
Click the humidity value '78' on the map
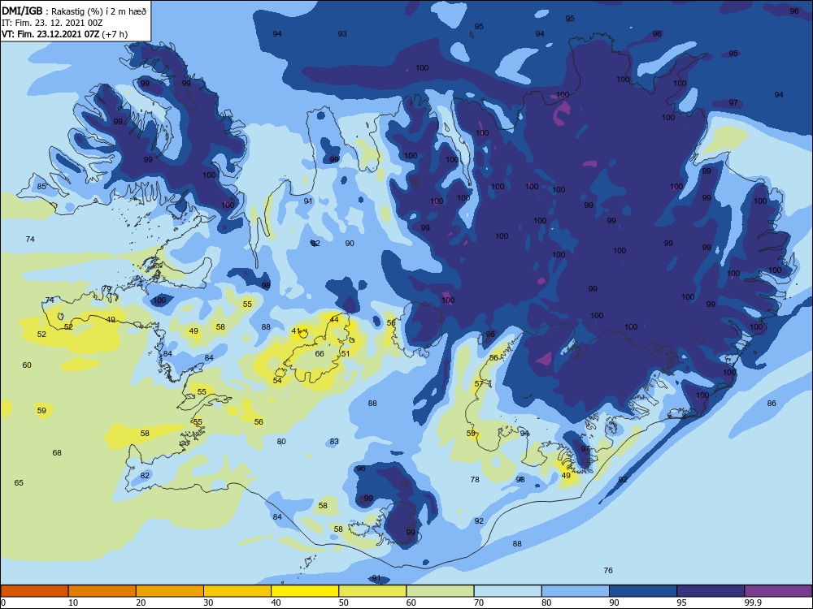(x=475, y=480)
